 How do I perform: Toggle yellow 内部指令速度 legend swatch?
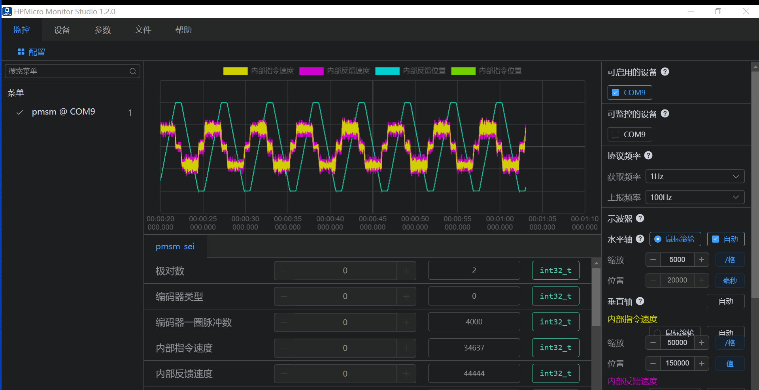pos(235,71)
